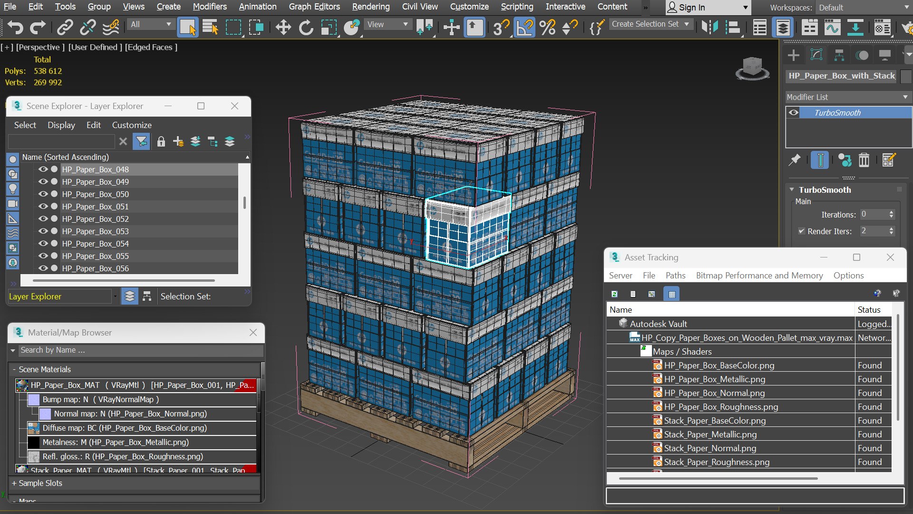This screenshot has width=913, height=514.
Task: Open the Hierarchy command panel tab
Action: (x=839, y=55)
